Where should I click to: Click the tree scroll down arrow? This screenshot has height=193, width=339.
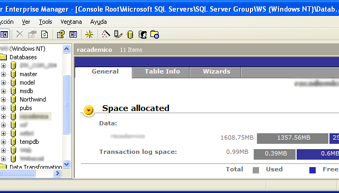[66, 164]
